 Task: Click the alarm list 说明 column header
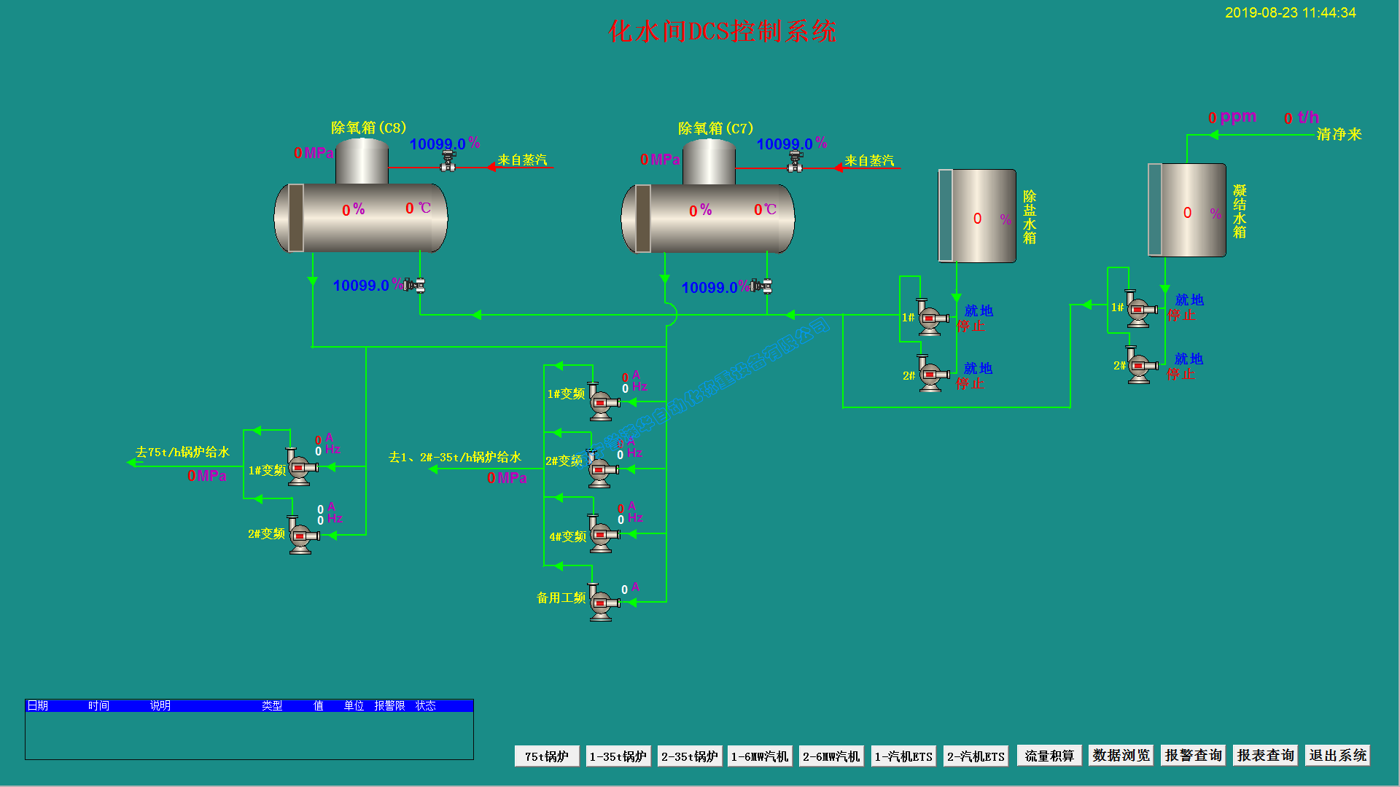click(x=160, y=705)
